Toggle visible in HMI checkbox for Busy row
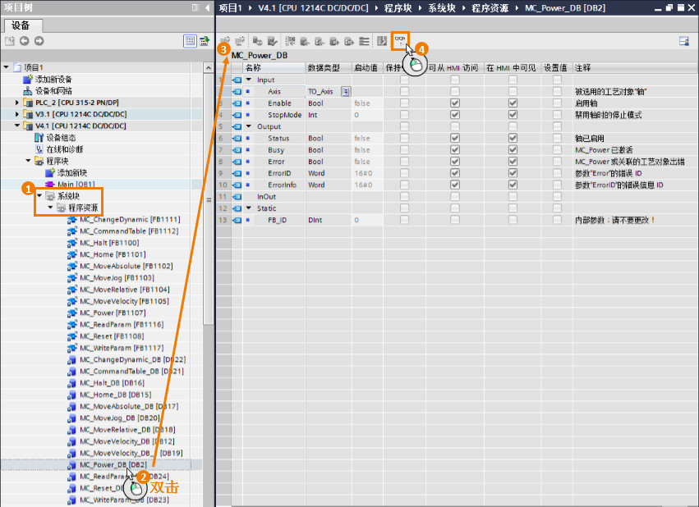699x507 pixels. [513, 149]
